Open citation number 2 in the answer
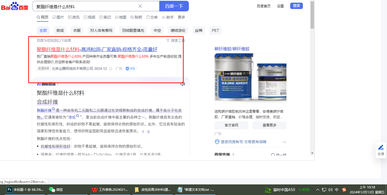 148,131
